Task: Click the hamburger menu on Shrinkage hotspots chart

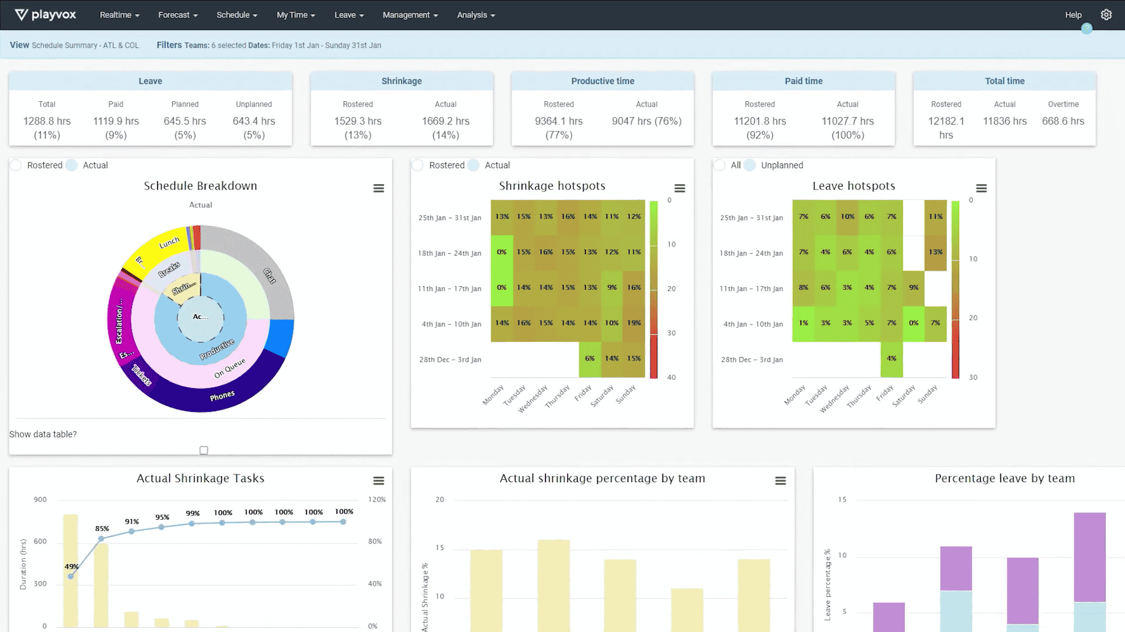Action: [x=680, y=188]
